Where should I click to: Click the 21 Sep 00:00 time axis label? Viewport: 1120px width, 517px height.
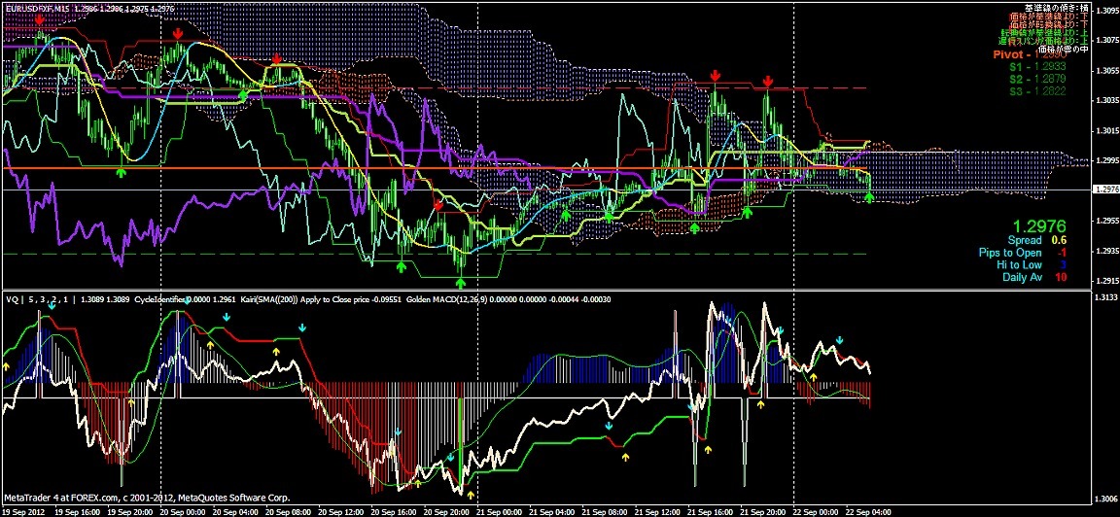tap(496, 510)
